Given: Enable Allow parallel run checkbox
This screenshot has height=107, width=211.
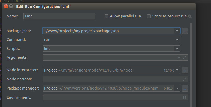Looking at the screenshot, I should [x=106, y=16].
